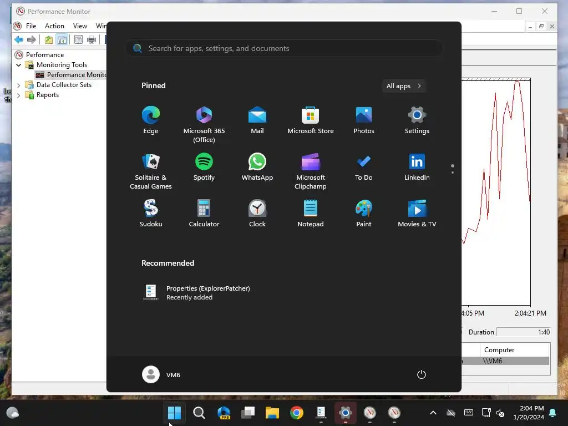Select Performance Monitor tree item

[77, 75]
